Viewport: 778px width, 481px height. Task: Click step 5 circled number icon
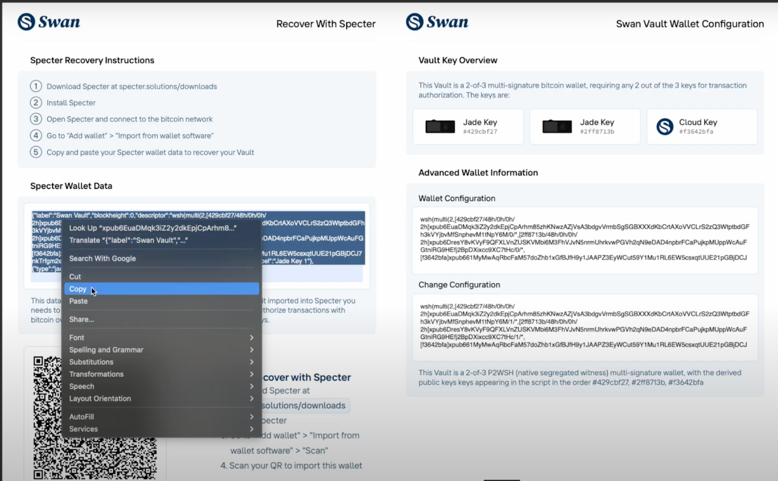(x=36, y=152)
